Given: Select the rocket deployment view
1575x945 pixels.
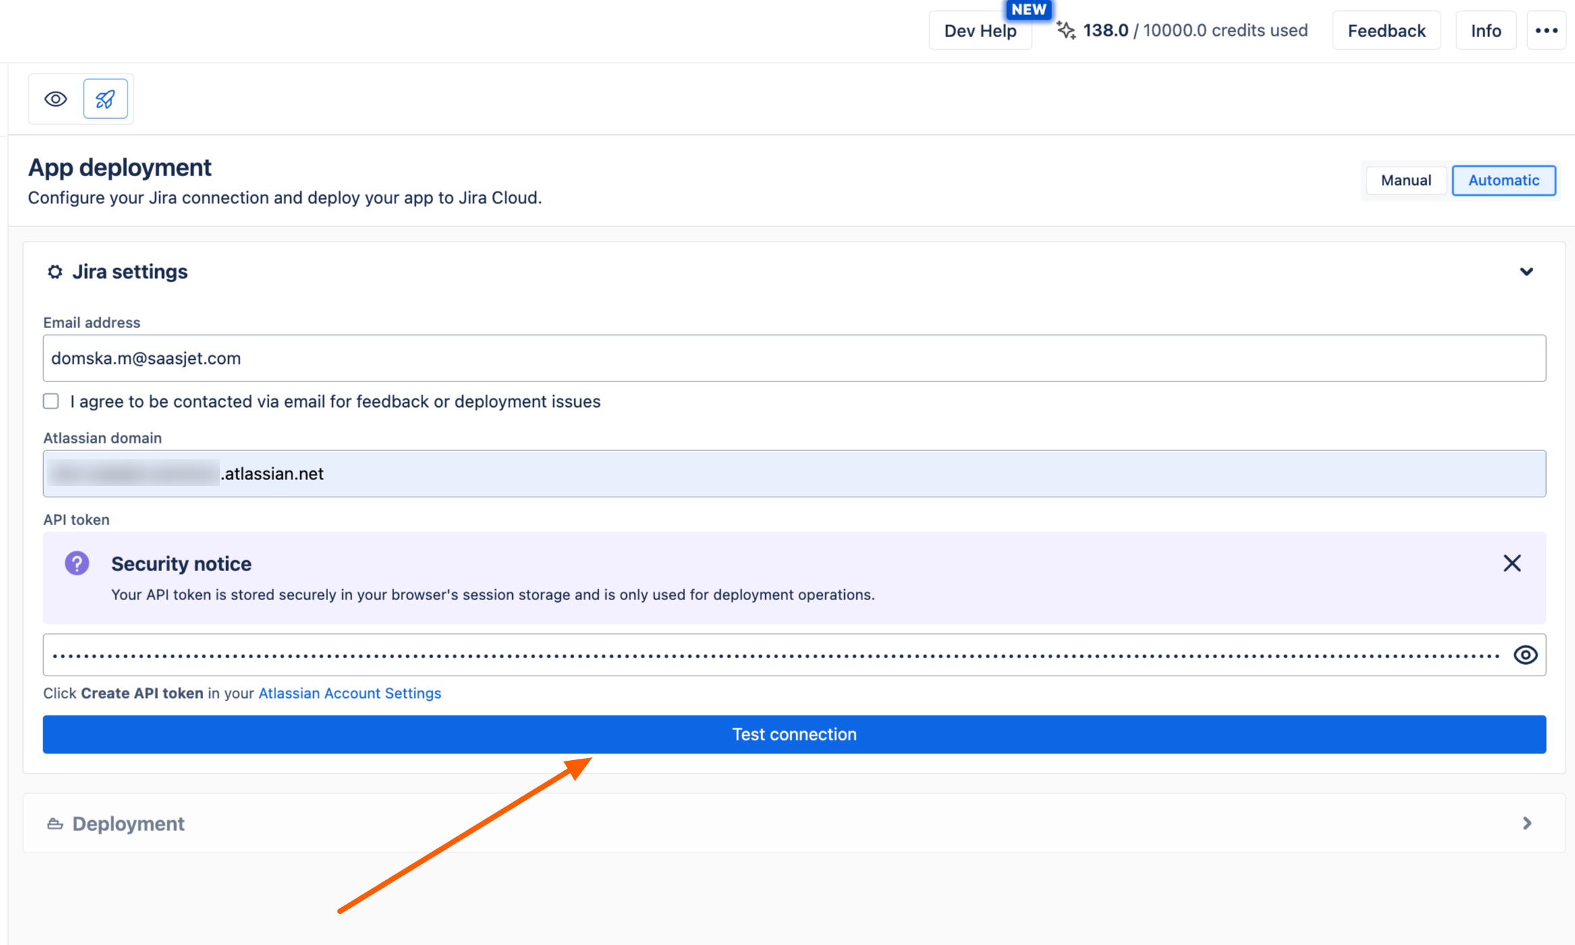Looking at the screenshot, I should pos(105,99).
